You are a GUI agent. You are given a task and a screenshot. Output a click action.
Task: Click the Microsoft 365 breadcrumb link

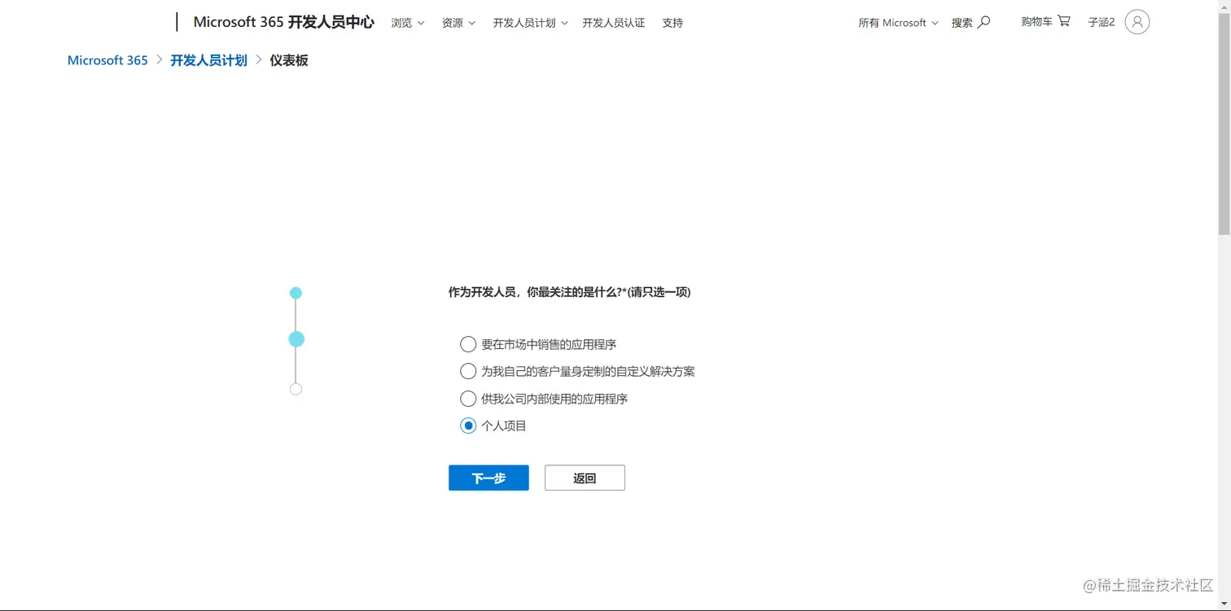coord(107,59)
